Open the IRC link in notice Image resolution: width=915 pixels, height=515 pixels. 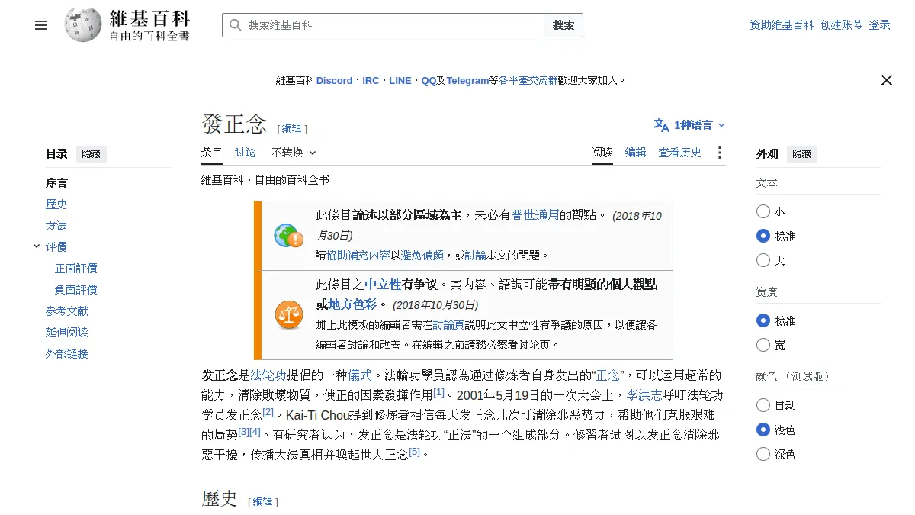coord(371,80)
